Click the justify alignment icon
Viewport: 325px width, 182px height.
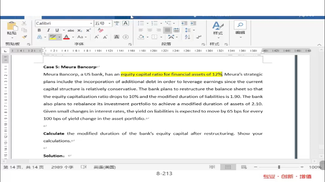point(168,30)
